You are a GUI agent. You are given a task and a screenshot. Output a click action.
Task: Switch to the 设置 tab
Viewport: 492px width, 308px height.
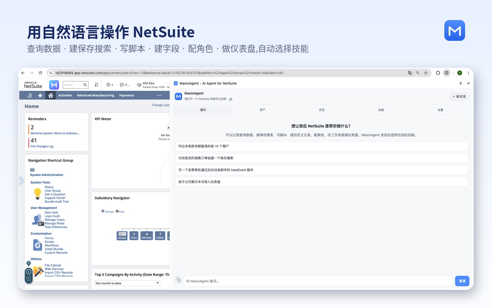440,110
